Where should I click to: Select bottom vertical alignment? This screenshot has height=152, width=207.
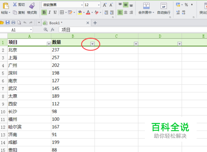tap(131, 5)
